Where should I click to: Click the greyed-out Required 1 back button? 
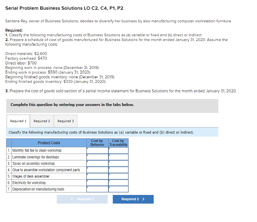82,199
